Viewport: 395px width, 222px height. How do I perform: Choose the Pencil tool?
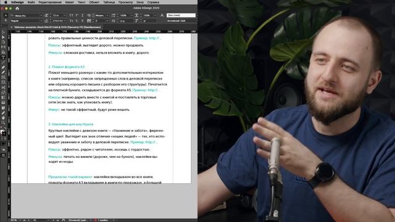coord(3,72)
